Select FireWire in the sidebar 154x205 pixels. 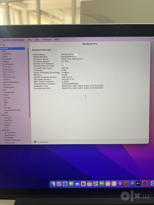6,79
